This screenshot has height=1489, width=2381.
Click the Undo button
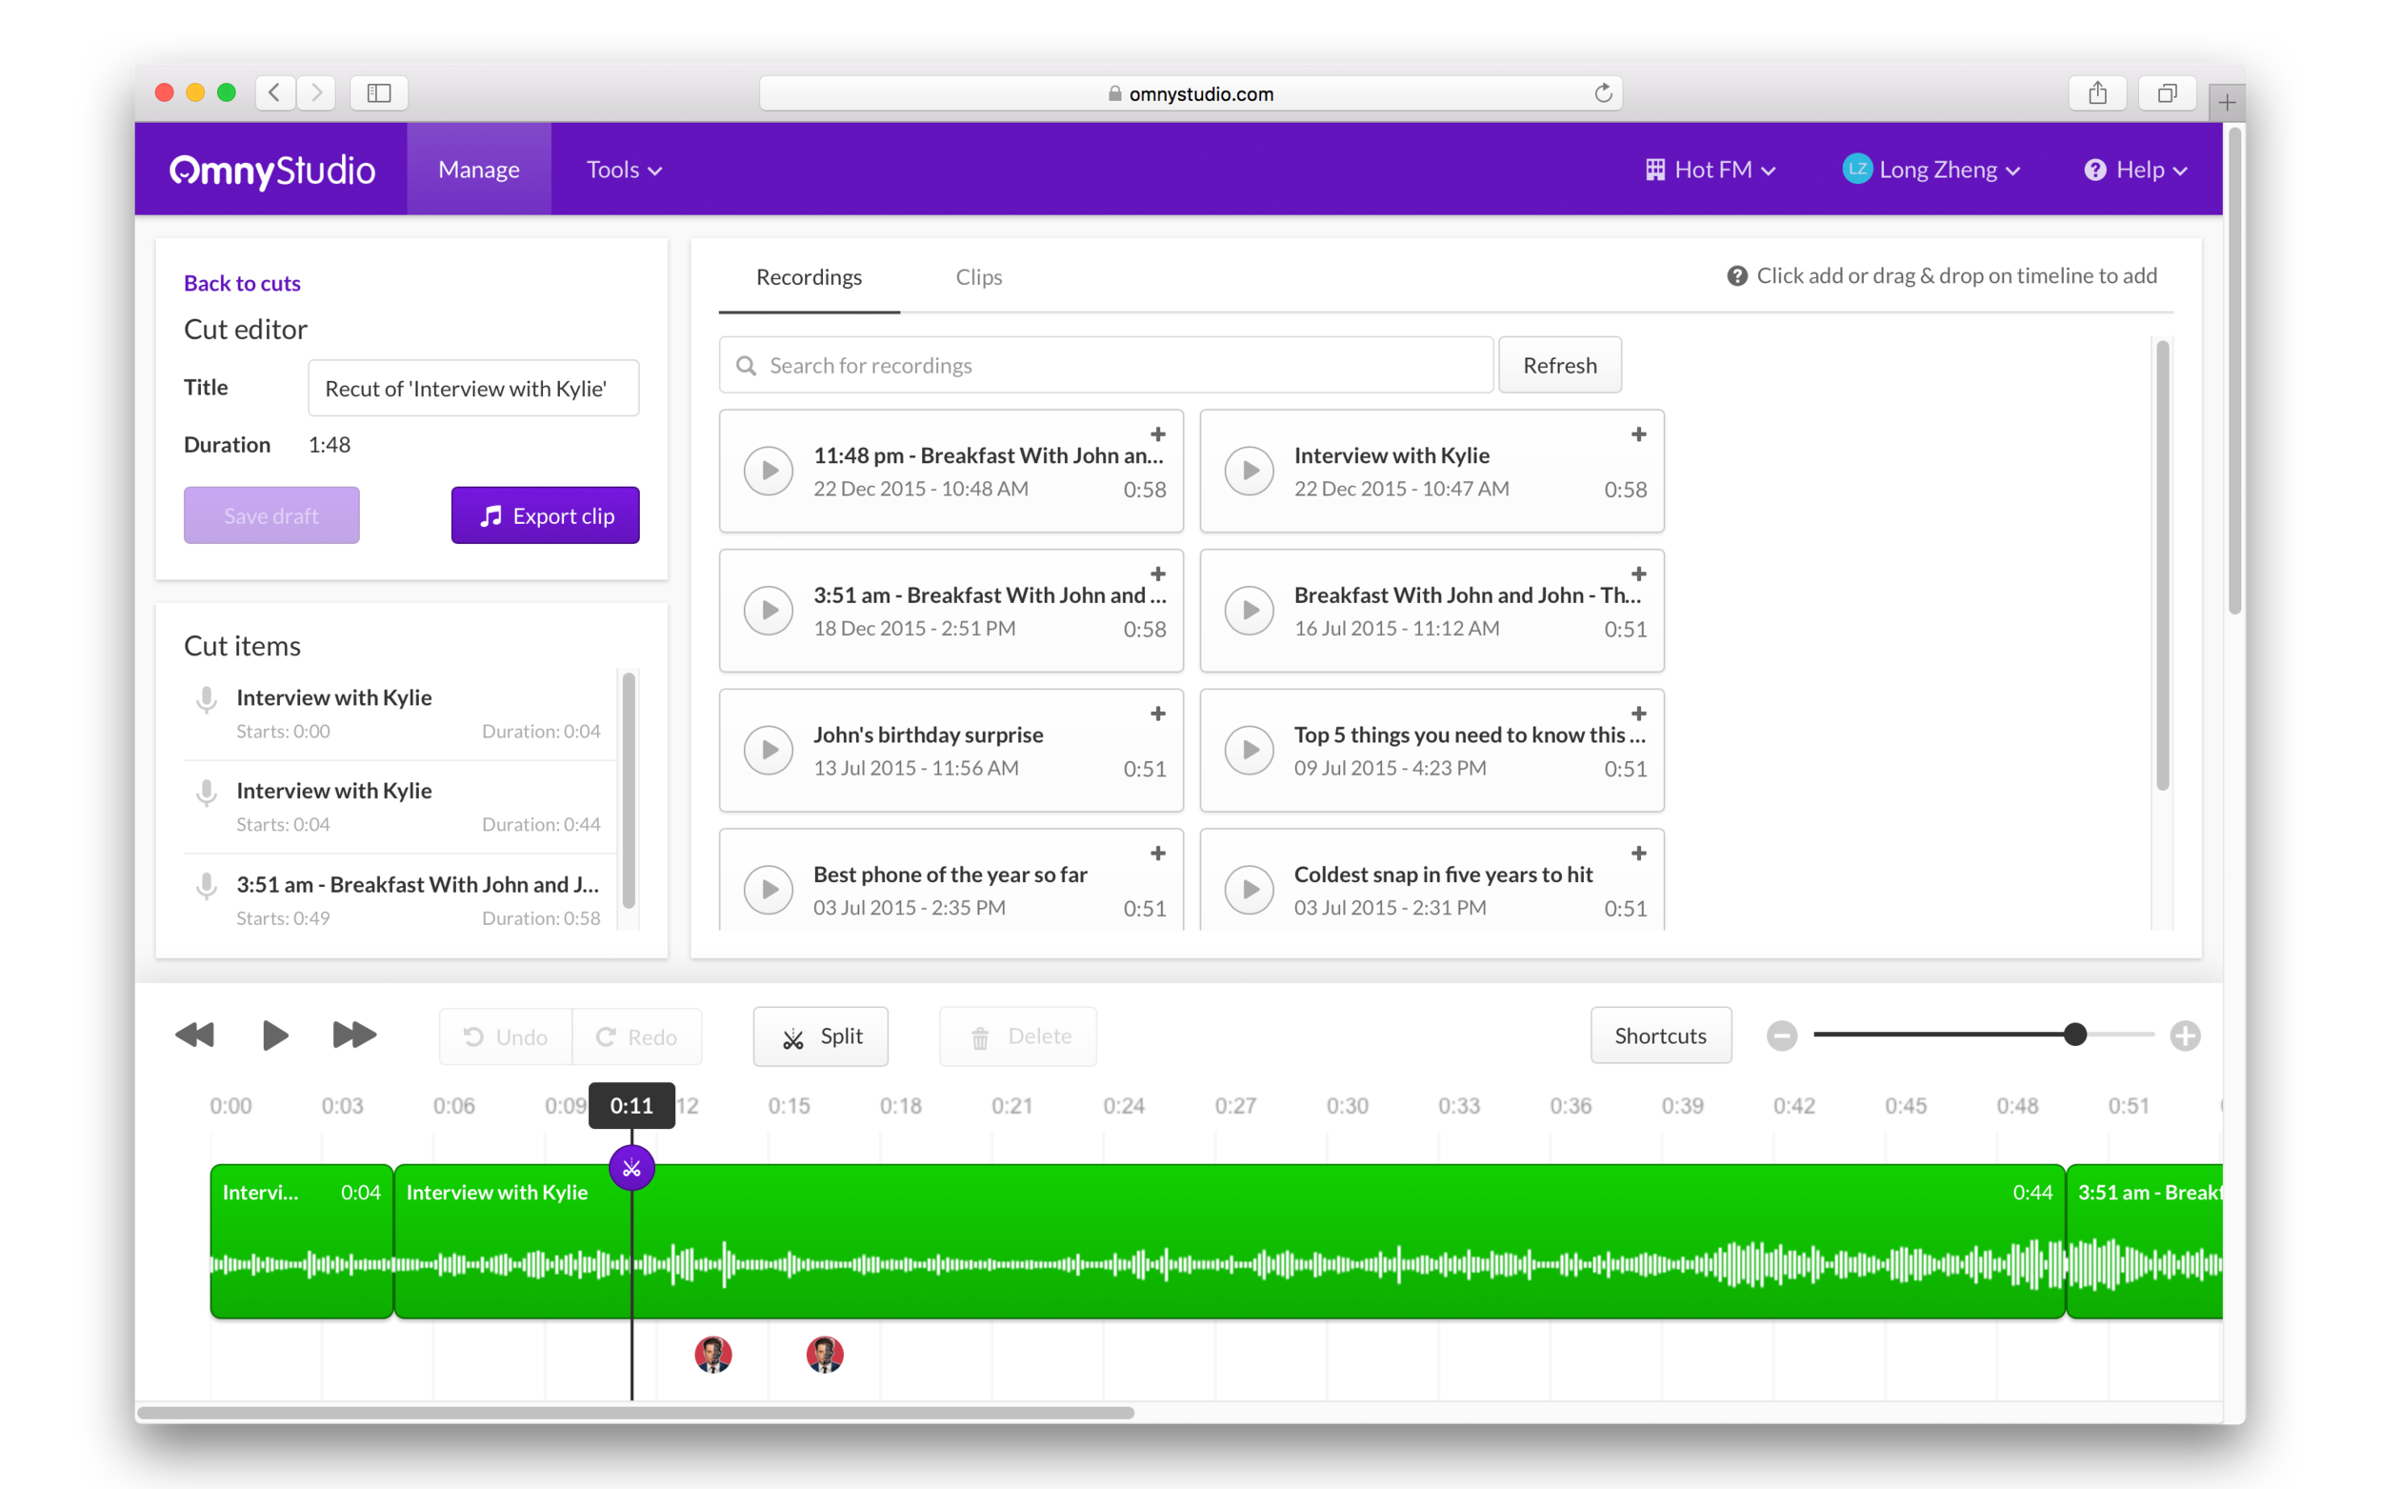[x=506, y=1037]
